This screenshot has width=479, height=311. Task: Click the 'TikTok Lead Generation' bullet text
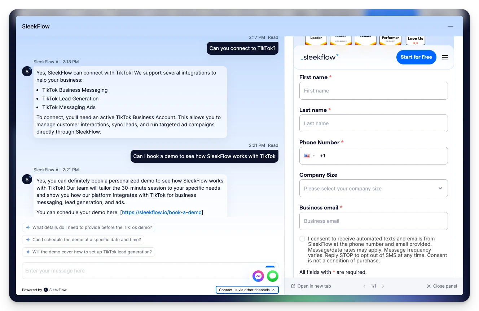[x=70, y=99]
